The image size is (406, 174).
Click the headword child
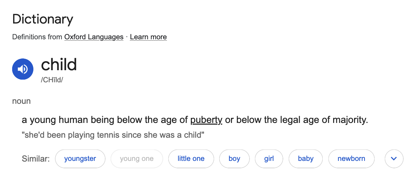pos(59,64)
